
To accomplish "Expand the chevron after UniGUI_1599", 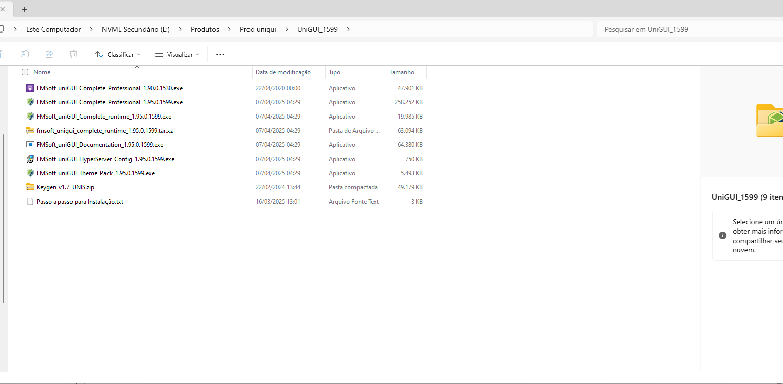I will coord(348,29).
